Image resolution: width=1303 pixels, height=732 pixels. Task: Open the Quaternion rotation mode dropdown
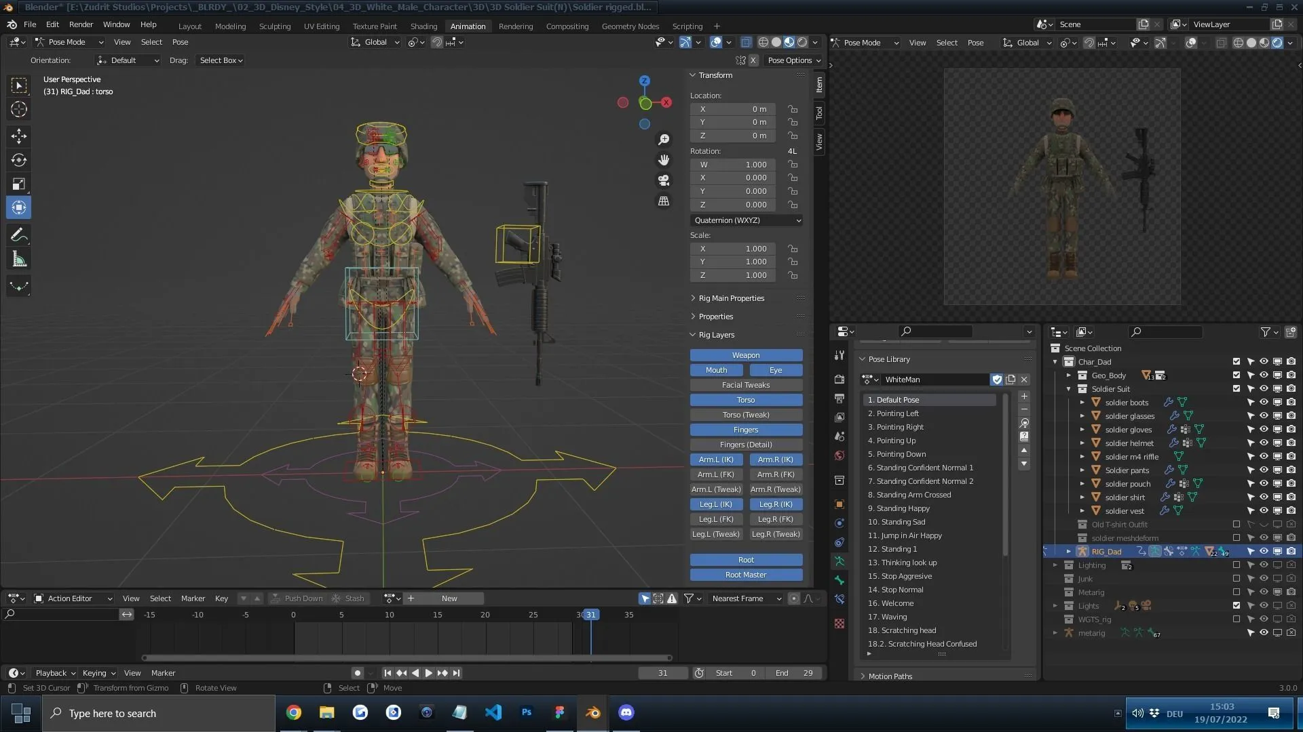point(746,220)
